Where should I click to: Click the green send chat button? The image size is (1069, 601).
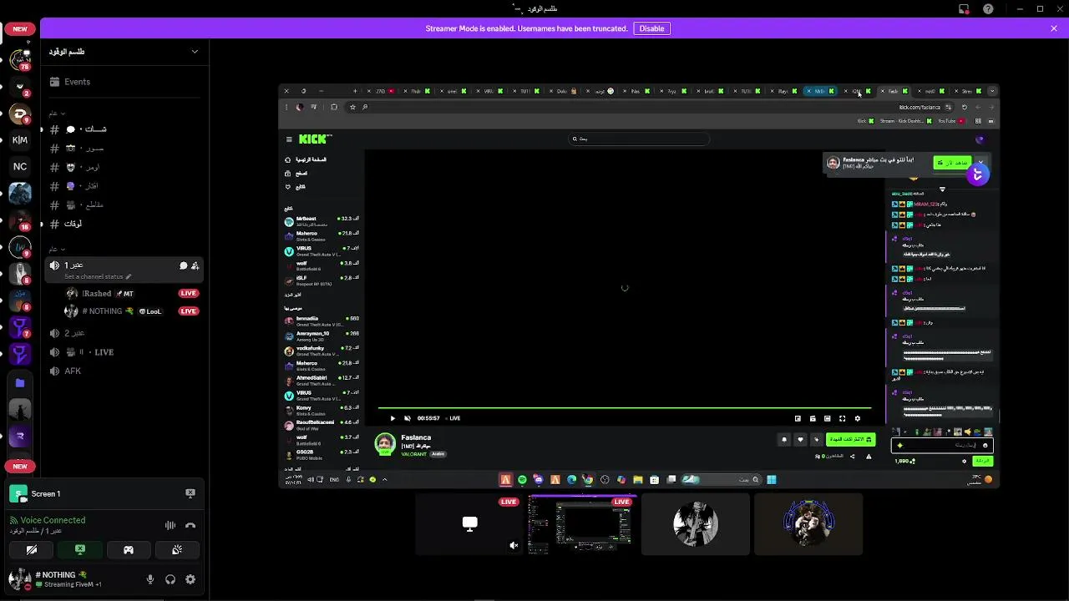(x=983, y=461)
